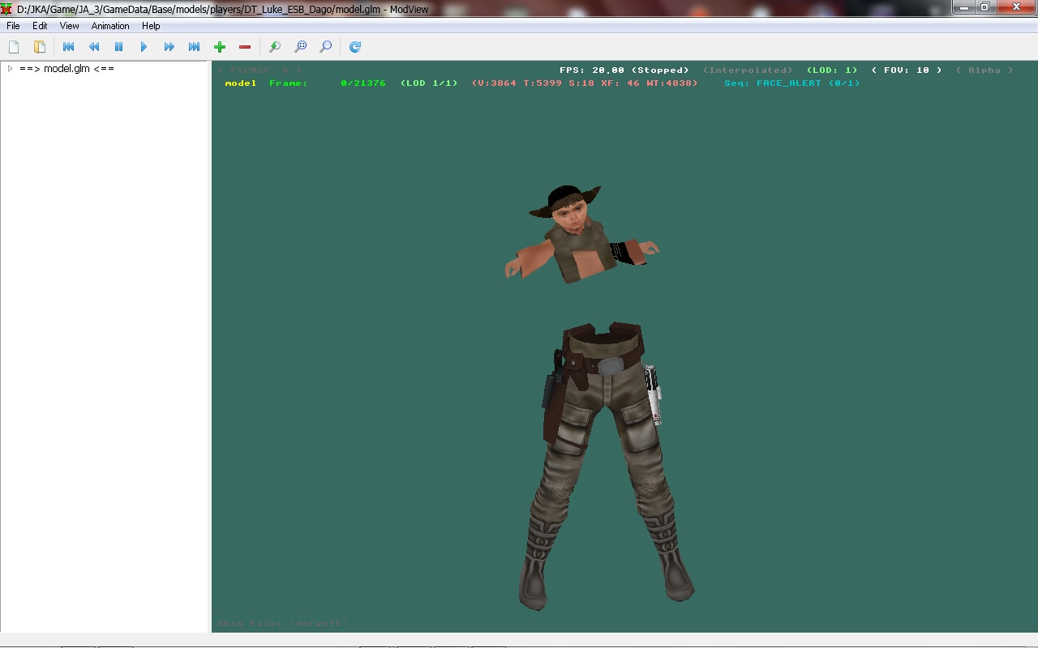Pause the animation playback
The image size is (1038, 648).
[x=119, y=47]
